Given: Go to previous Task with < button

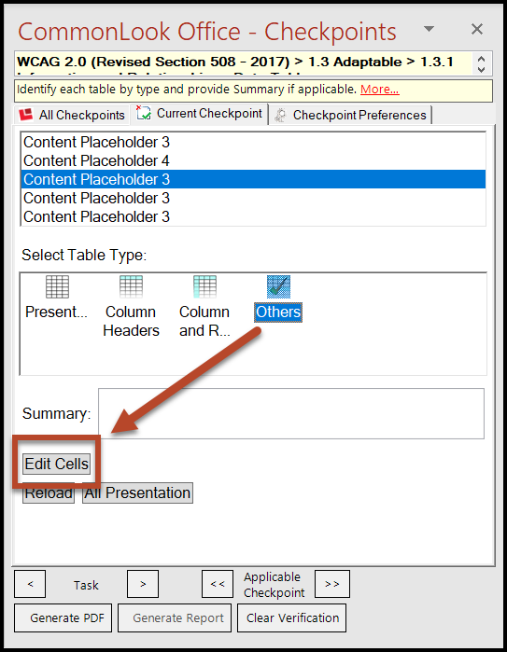Looking at the screenshot, I should click(x=30, y=584).
